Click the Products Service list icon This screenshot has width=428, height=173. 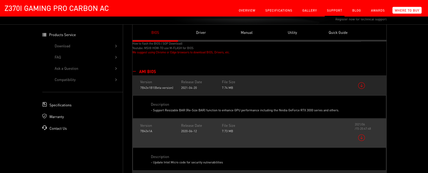(44, 35)
